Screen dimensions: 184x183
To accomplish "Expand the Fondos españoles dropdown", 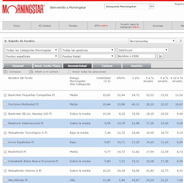I will point(32,56).
